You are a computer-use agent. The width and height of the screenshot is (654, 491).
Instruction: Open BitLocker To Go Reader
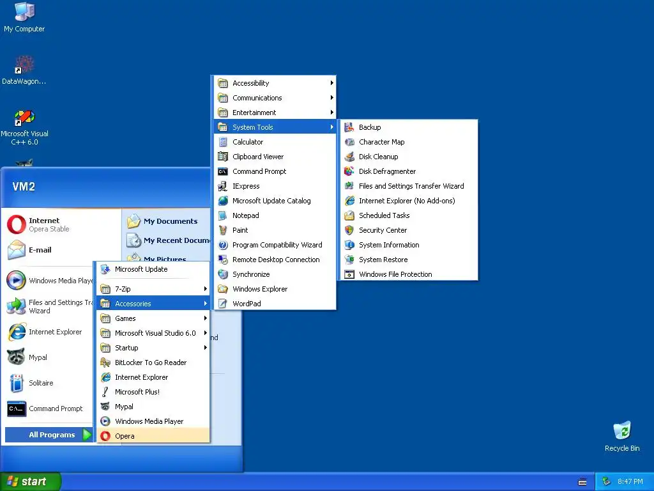pyautogui.click(x=153, y=362)
